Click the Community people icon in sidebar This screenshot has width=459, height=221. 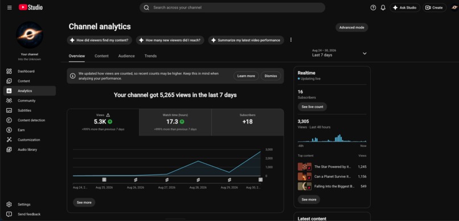pyautogui.click(x=9, y=101)
